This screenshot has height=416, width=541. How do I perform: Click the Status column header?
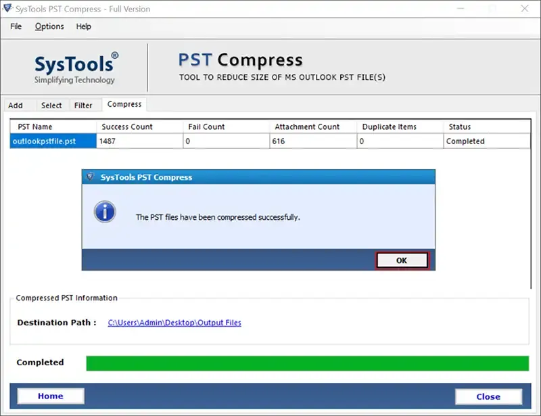click(x=487, y=126)
